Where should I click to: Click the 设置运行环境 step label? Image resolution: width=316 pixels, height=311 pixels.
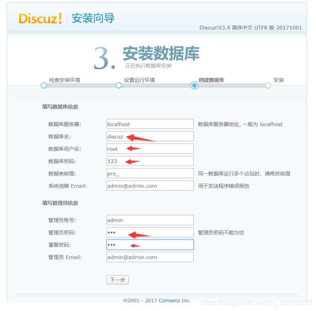(139, 80)
